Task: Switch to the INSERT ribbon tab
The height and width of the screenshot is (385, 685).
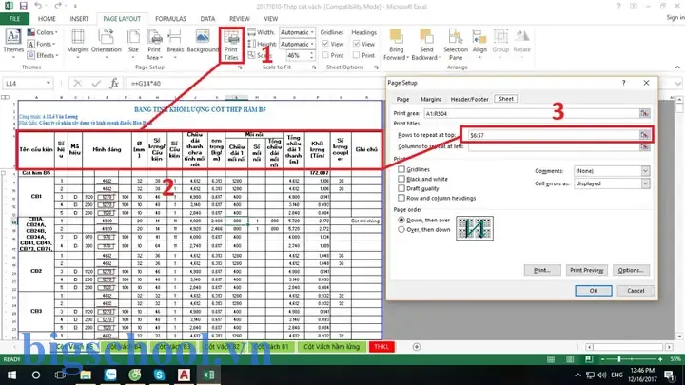Action: click(x=79, y=19)
